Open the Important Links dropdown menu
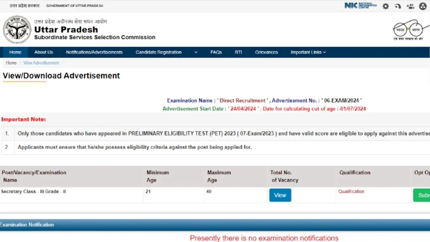This screenshot has height=242, width=430. click(x=308, y=52)
